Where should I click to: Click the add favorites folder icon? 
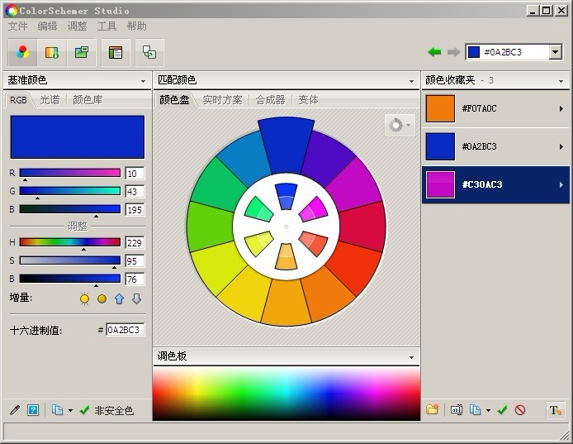(432, 409)
